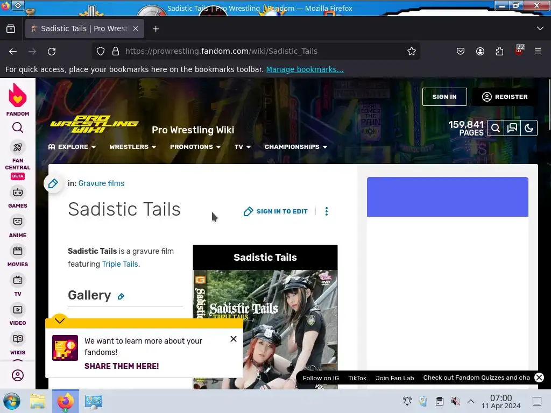Click Sign In To Edit
This screenshot has height=413, width=551.
click(275, 211)
